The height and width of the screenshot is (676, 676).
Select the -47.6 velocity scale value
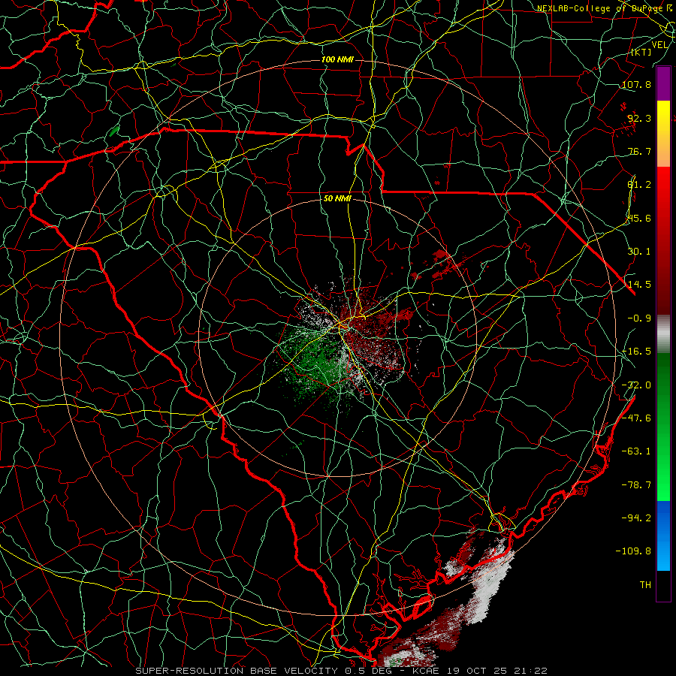coord(636,418)
